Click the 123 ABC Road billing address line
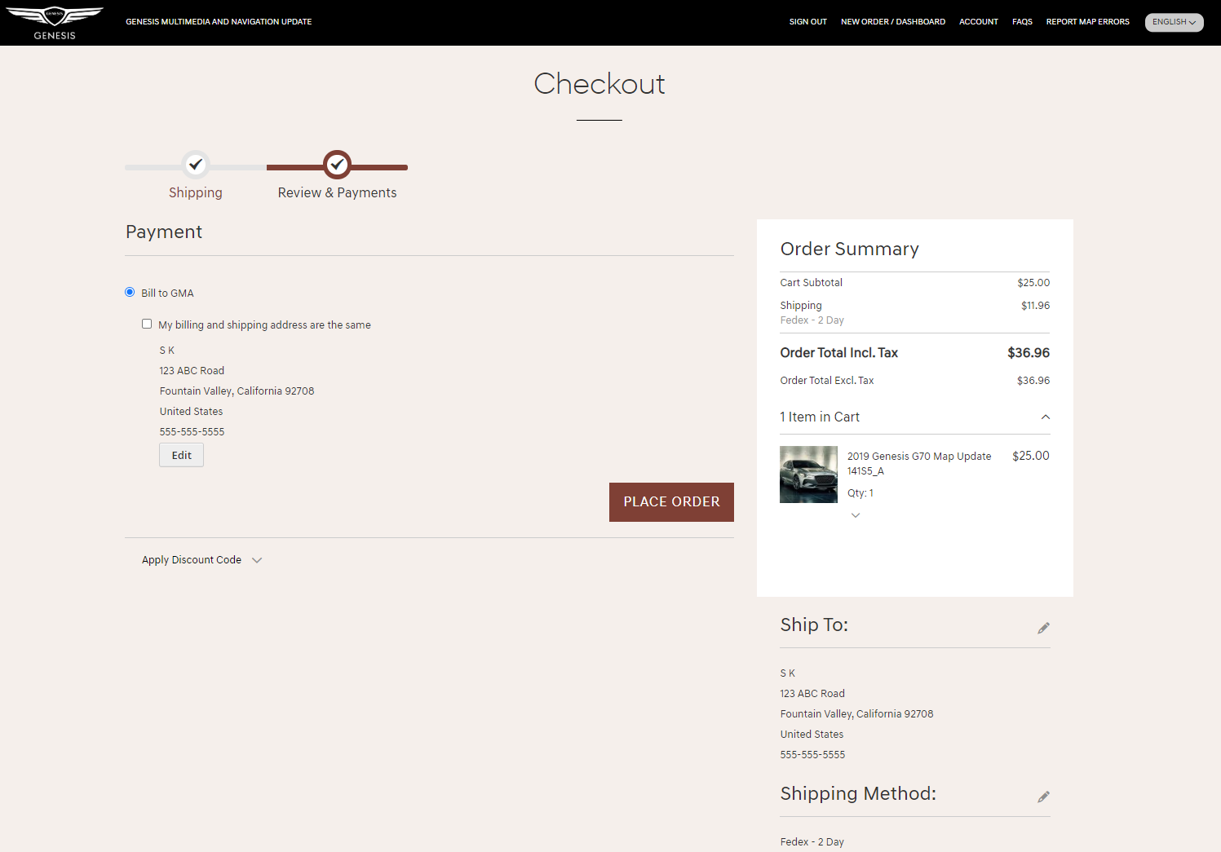The width and height of the screenshot is (1221, 852). (x=192, y=371)
